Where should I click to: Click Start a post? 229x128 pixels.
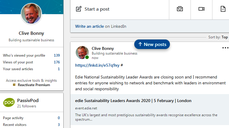click(x=97, y=9)
